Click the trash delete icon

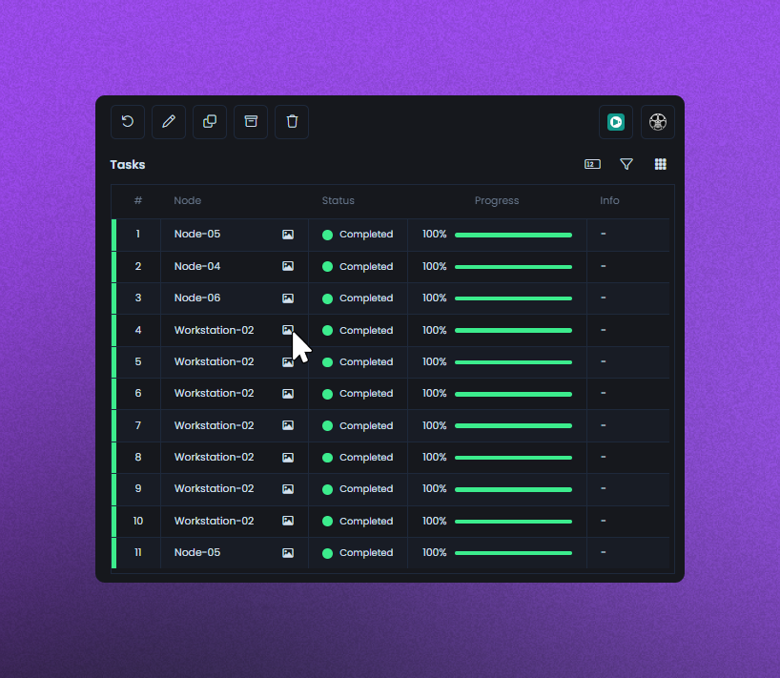pyautogui.click(x=292, y=122)
